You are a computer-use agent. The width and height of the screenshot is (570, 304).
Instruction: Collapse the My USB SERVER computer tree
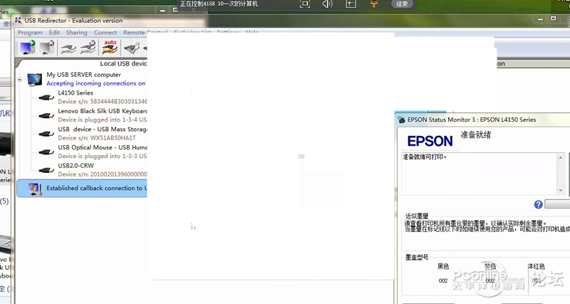tap(20, 79)
